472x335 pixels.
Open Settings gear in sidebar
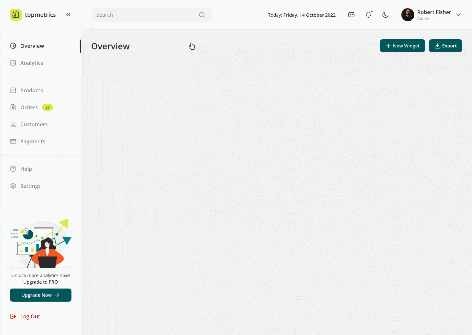click(x=13, y=186)
